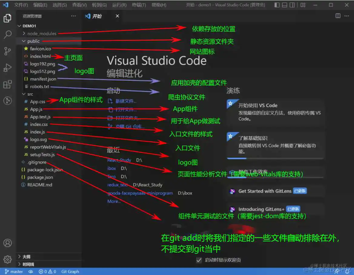The width and height of the screenshot is (354, 275).
Task: Toggle primary side bar layout icon
Action: (277, 5)
